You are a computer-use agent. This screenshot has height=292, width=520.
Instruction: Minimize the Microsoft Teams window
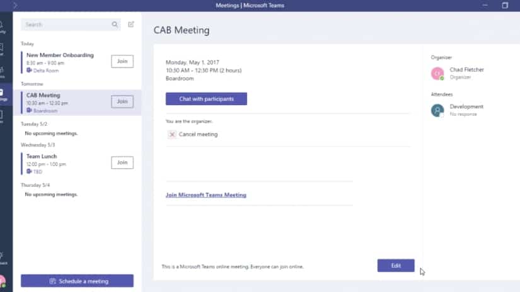coord(485,5)
